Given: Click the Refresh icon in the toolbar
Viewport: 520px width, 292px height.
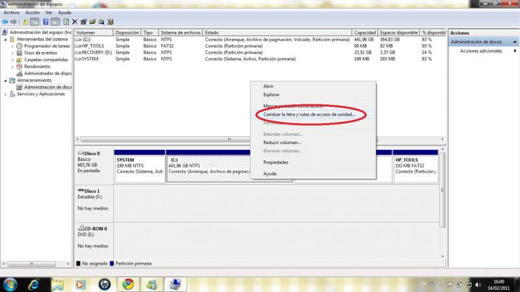Looking at the screenshot, I should 66,22.
